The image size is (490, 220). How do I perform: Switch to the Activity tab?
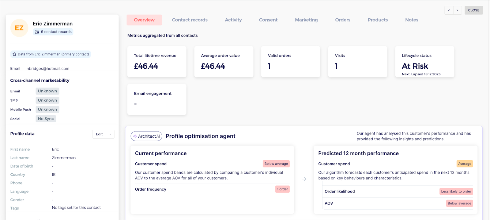tap(233, 20)
